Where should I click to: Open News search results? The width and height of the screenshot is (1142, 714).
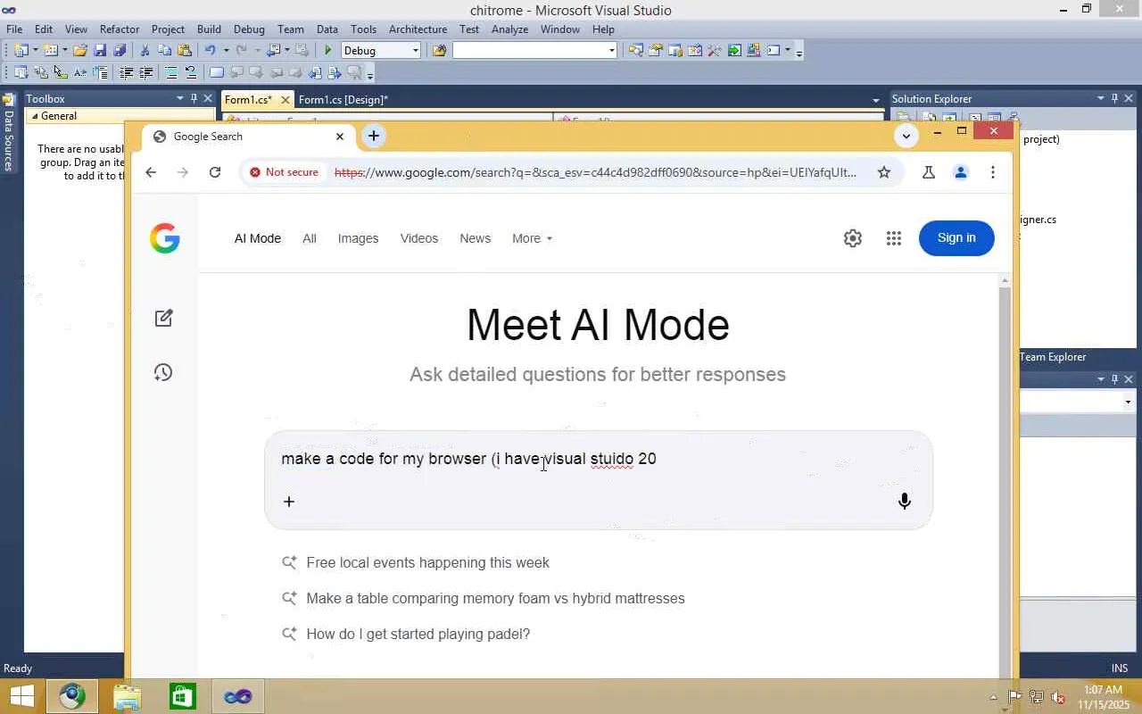click(476, 238)
